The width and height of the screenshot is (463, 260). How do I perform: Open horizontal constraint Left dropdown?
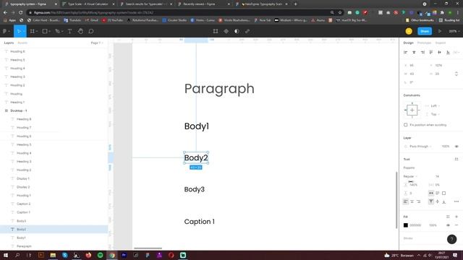436,106
